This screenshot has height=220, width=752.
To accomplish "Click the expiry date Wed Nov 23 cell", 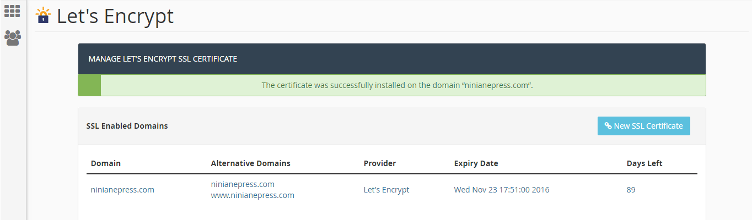I will pyautogui.click(x=502, y=190).
